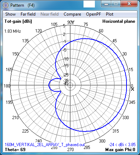Viewport: 140px width, 155px height.
Task: Click the blue pattern back lobe tip
Action: coord(49,85)
